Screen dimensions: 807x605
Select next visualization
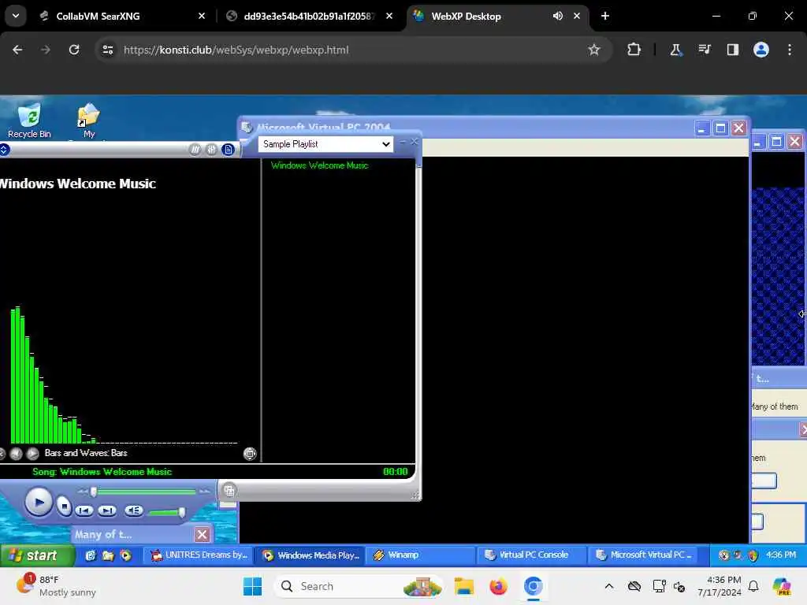[x=32, y=453]
